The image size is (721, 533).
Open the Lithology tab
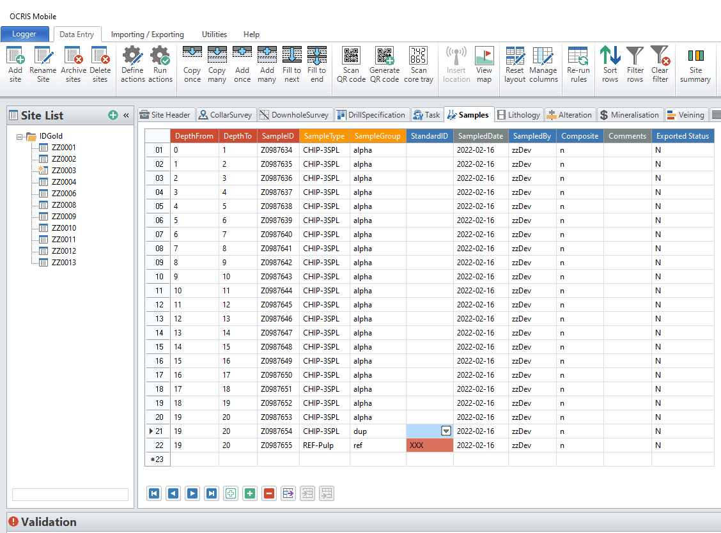[519, 115]
